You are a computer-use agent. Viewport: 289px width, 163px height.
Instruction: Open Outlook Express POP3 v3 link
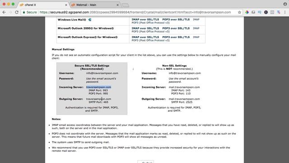point(150,40)
